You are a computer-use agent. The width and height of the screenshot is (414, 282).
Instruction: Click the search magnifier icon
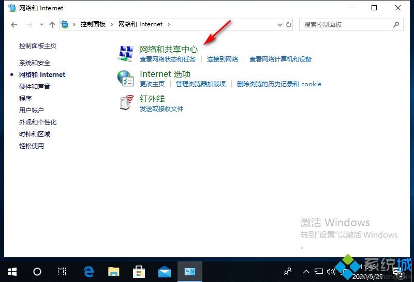tap(396, 24)
